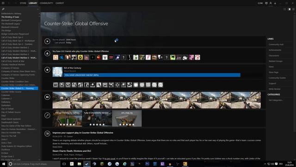Click the last pink friend avatar
Image resolution: width=296 pixels, height=167 pixels.
[197, 58]
